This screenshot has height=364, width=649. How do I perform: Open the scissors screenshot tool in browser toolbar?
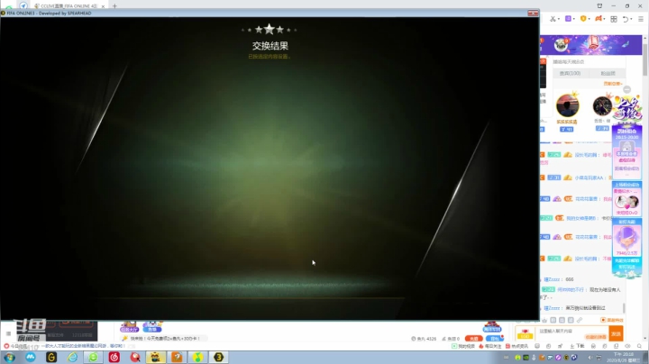(553, 19)
